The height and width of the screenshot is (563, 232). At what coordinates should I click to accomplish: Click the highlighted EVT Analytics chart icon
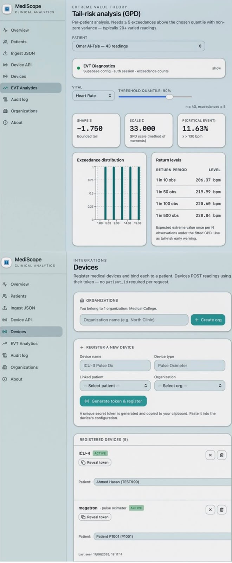[5, 88]
